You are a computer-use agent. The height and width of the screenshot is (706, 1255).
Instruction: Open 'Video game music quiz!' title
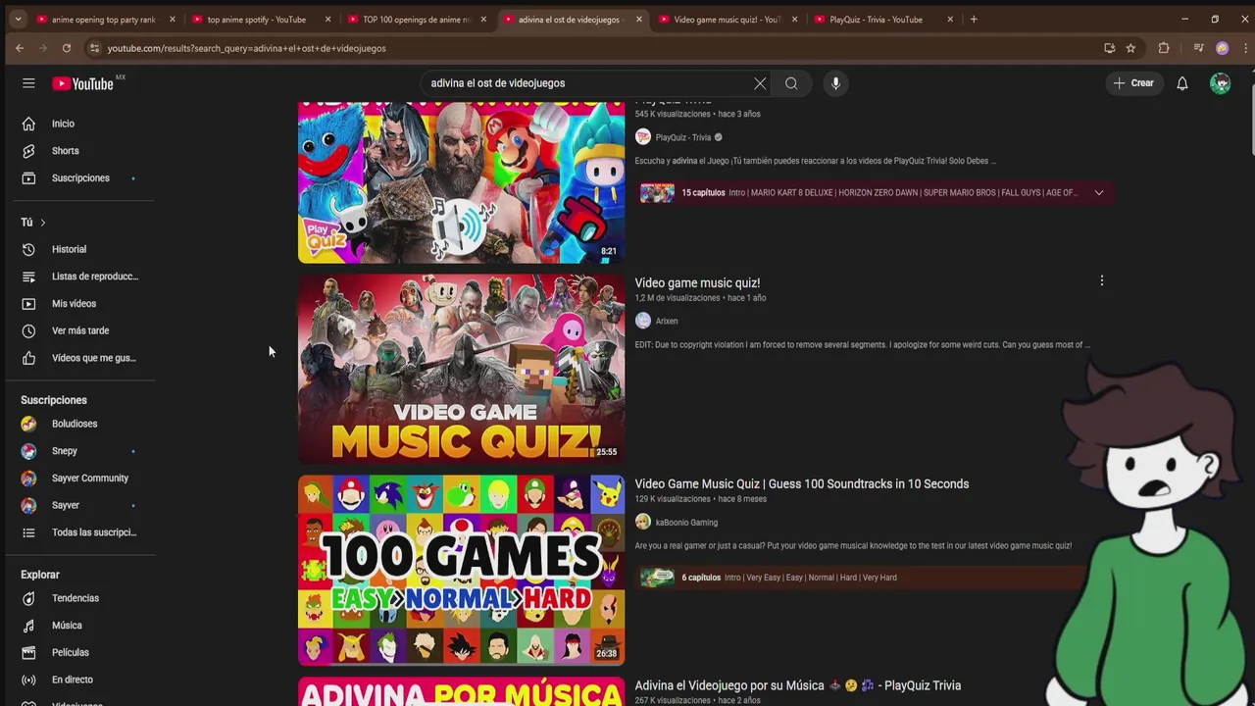pyautogui.click(x=697, y=283)
